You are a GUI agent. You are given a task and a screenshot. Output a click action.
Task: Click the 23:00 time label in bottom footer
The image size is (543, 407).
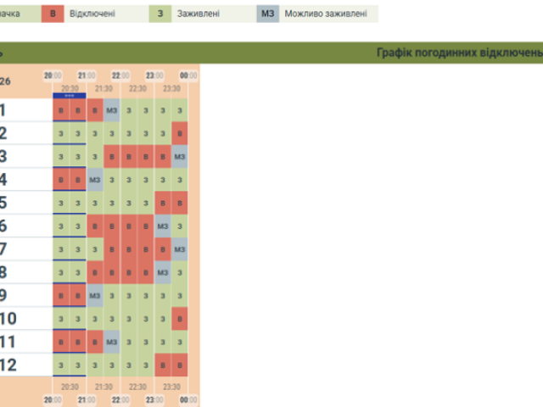pyautogui.click(x=154, y=399)
